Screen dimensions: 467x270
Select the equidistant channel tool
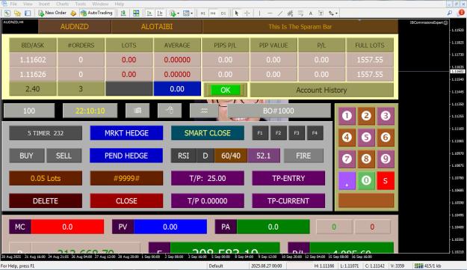(290, 13)
